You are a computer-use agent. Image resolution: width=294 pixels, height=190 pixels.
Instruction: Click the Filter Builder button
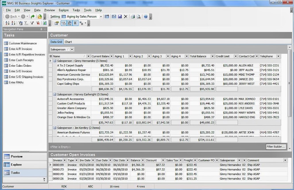276,147
